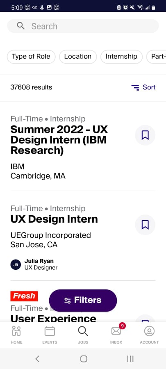The height and width of the screenshot is (369, 166).
Task: Toggle the Internship filter chip
Action: [121, 57]
